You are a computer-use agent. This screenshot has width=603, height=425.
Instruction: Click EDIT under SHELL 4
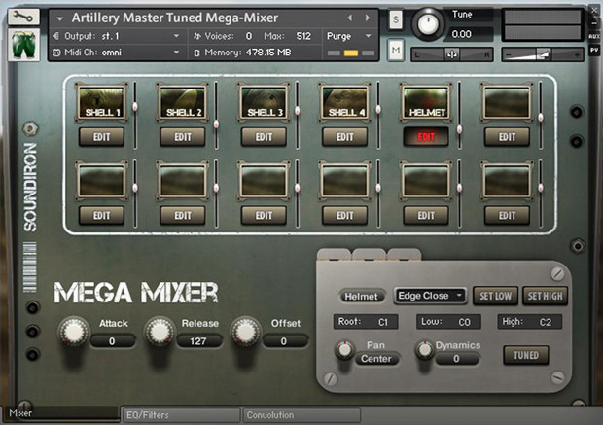(345, 137)
